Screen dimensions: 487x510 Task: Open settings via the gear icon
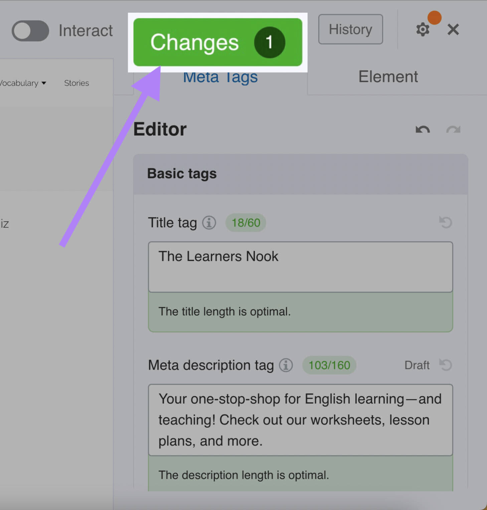pyautogui.click(x=423, y=30)
